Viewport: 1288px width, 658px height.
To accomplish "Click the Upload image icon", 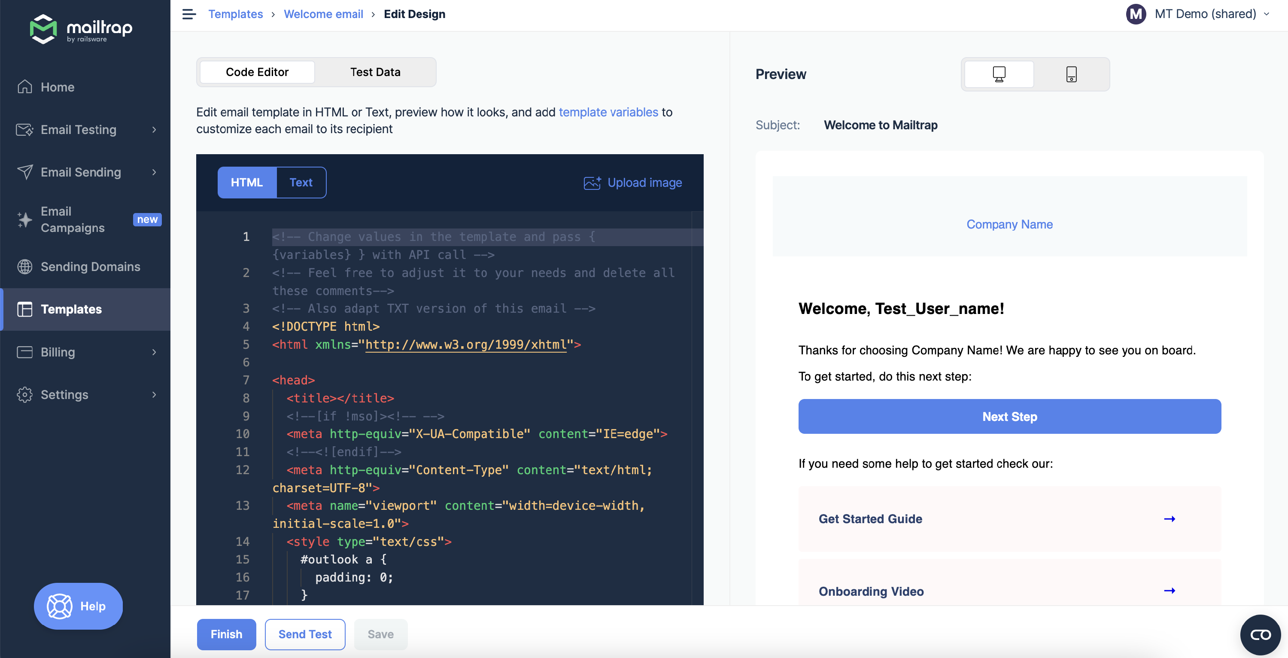I will pyautogui.click(x=592, y=183).
